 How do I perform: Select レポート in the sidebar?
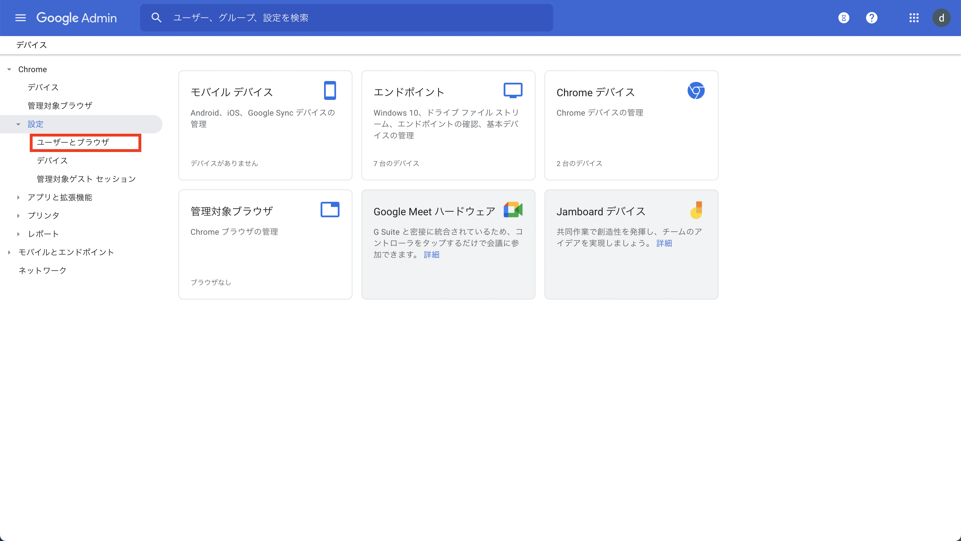click(x=44, y=234)
